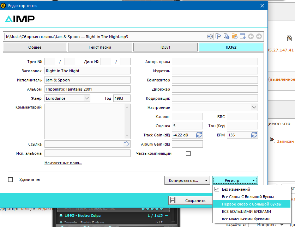Click the Кодировщик input field
295x227 pixels.
click(215, 98)
